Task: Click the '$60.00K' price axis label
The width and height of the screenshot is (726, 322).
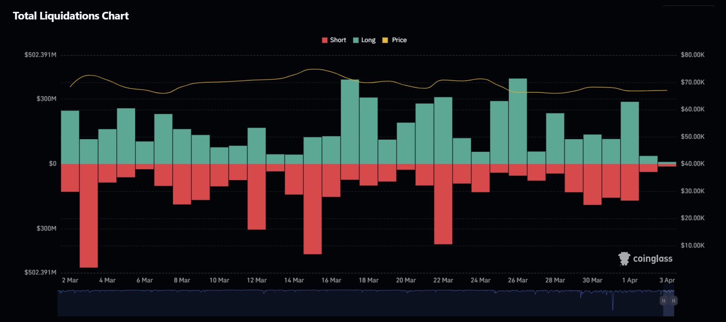Action: [x=693, y=109]
